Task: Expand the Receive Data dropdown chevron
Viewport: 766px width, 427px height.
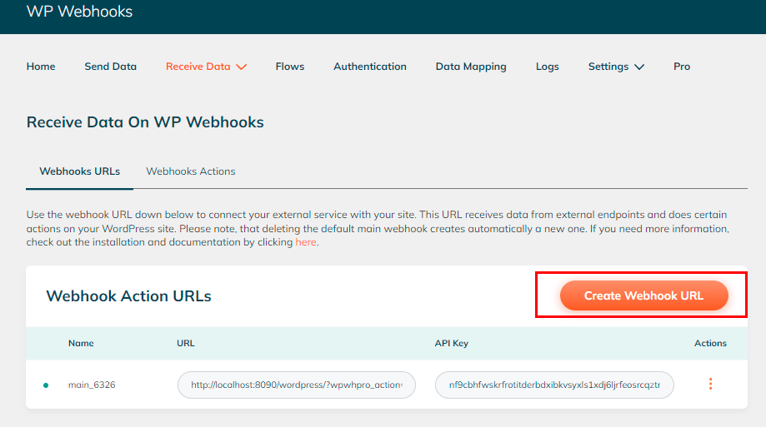Action: (x=242, y=67)
